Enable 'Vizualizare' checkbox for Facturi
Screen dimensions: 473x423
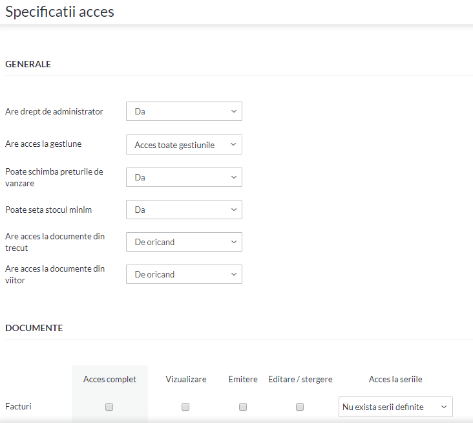[185, 407]
